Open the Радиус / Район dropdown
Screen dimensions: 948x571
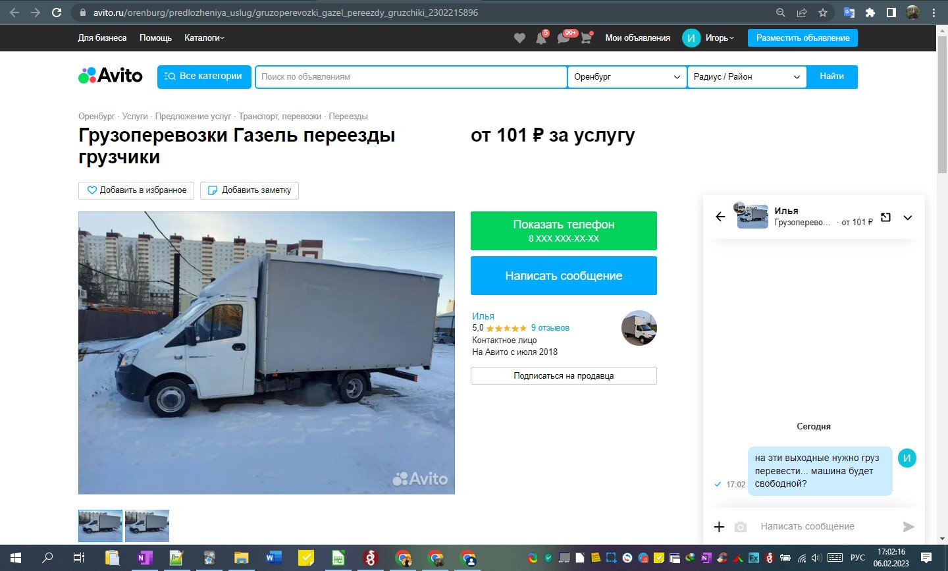point(747,76)
